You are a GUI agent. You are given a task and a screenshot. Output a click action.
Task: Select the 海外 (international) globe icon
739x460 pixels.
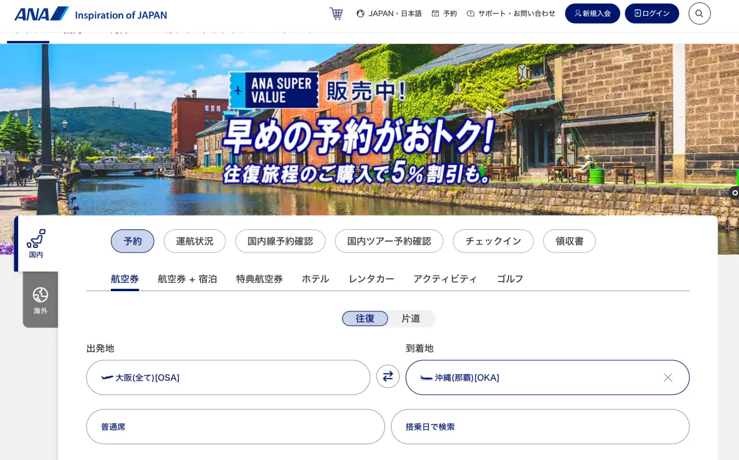pos(40,299)
